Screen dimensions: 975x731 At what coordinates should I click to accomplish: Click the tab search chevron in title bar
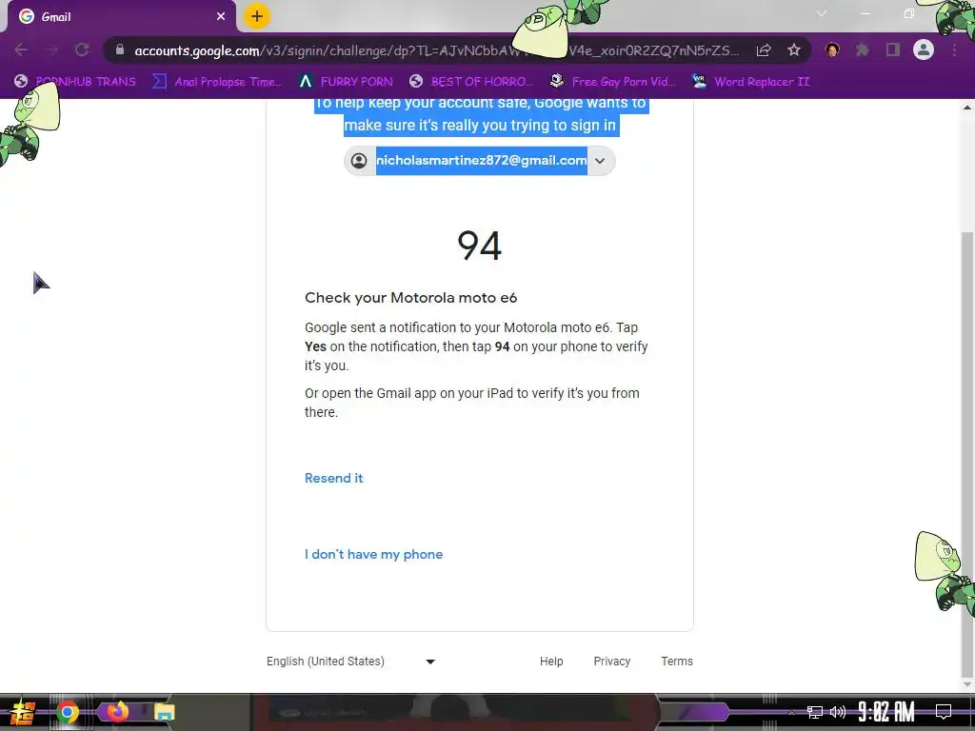822,13
